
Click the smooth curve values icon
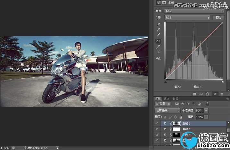click(158, 52)
